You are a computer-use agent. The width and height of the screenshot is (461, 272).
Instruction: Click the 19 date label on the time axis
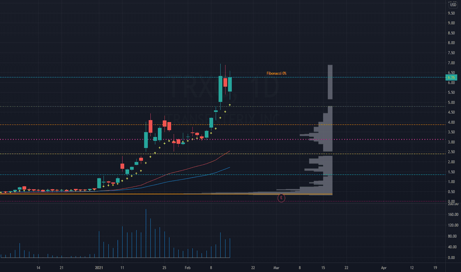(x=435, y=268)
